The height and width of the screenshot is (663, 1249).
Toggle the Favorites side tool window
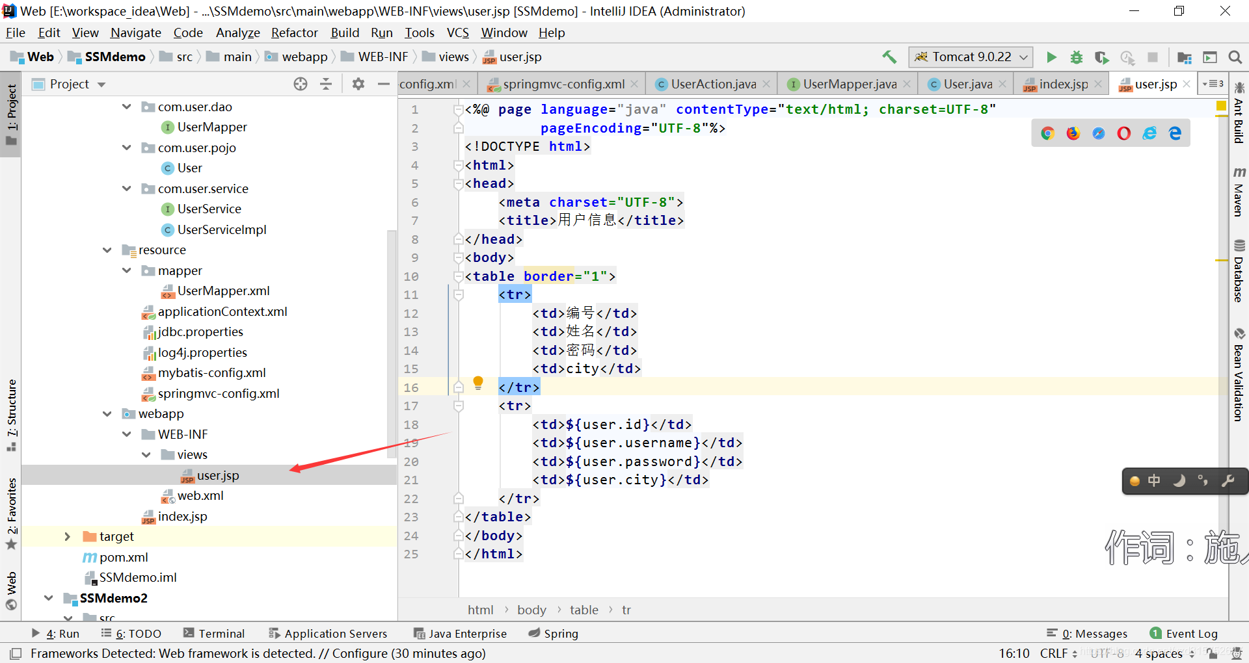point(12,513)
